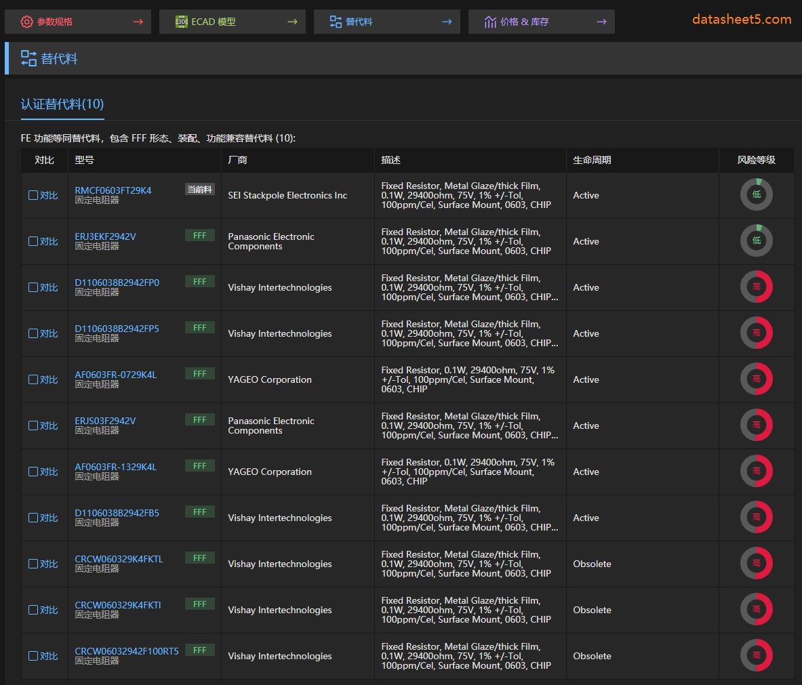
Task: Click the FFF badge for AF0603FR-0729K4L
Action: [x=199, y=374]
